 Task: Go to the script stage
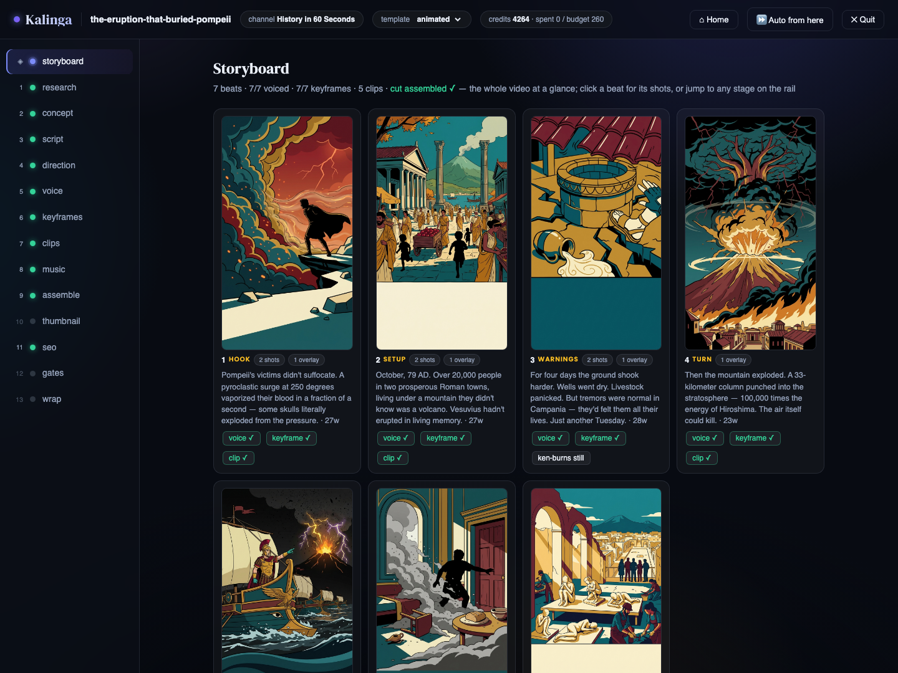click(70, 140)
